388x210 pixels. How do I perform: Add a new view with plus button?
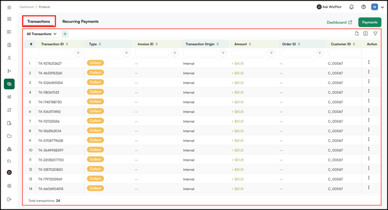click(x=65, y=34)
